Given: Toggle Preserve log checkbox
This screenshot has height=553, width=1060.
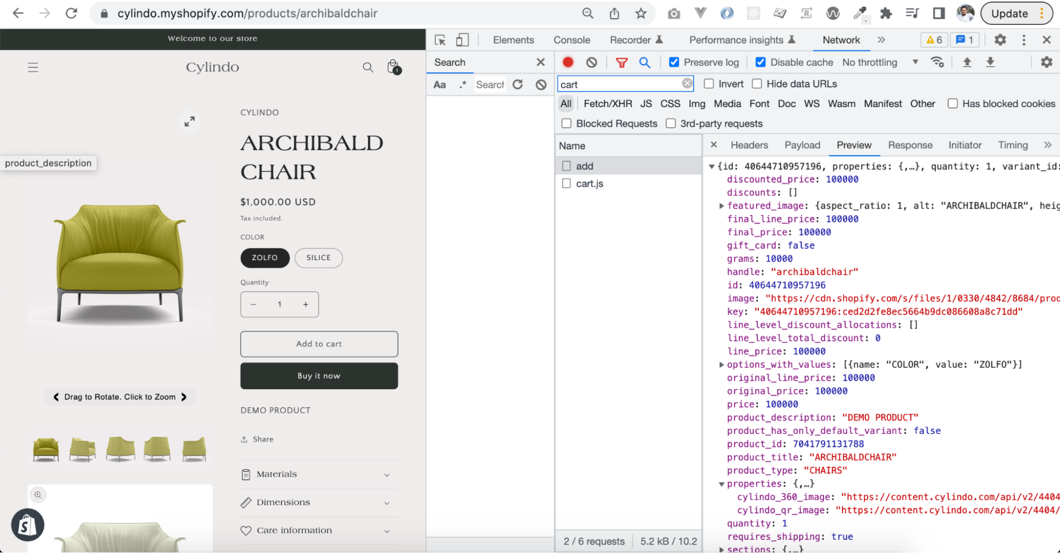Looking at the screenshot, I should [x=674, y=62].
